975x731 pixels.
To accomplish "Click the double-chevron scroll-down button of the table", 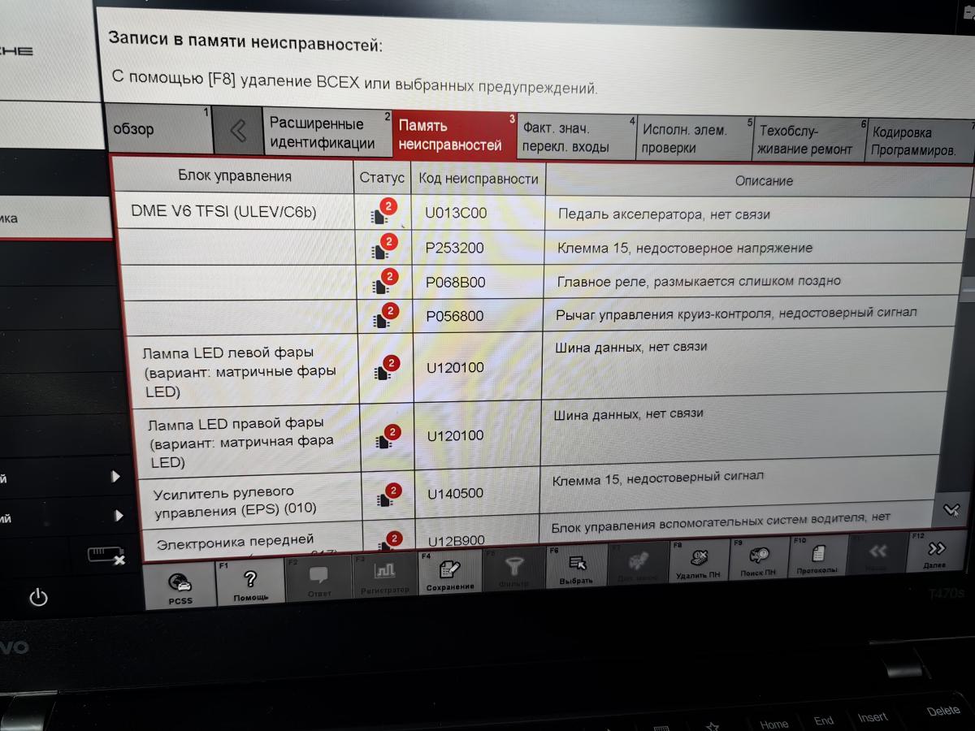I will point(951,510).
